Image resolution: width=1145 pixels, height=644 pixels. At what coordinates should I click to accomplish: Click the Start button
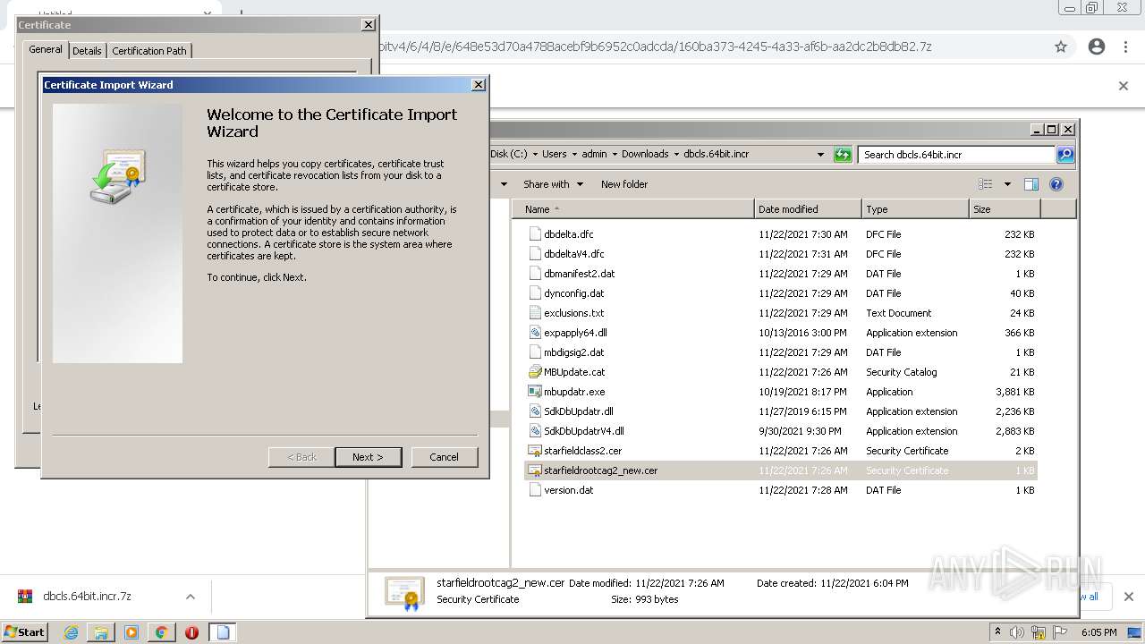24,632
